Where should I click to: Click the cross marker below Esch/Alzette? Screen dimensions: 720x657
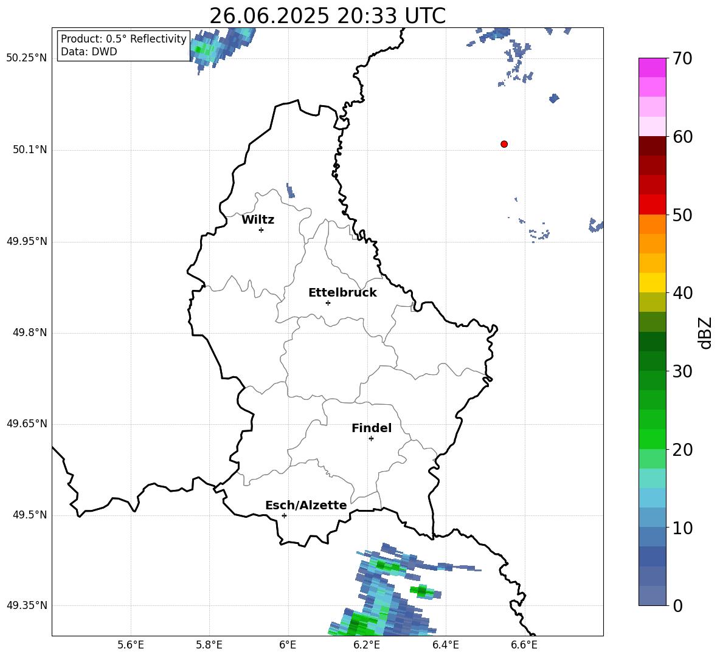pyautogui.click(x=284, y=515)
